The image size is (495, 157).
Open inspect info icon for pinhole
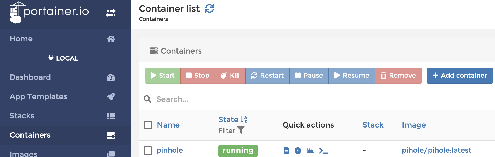tap(298, 151)
